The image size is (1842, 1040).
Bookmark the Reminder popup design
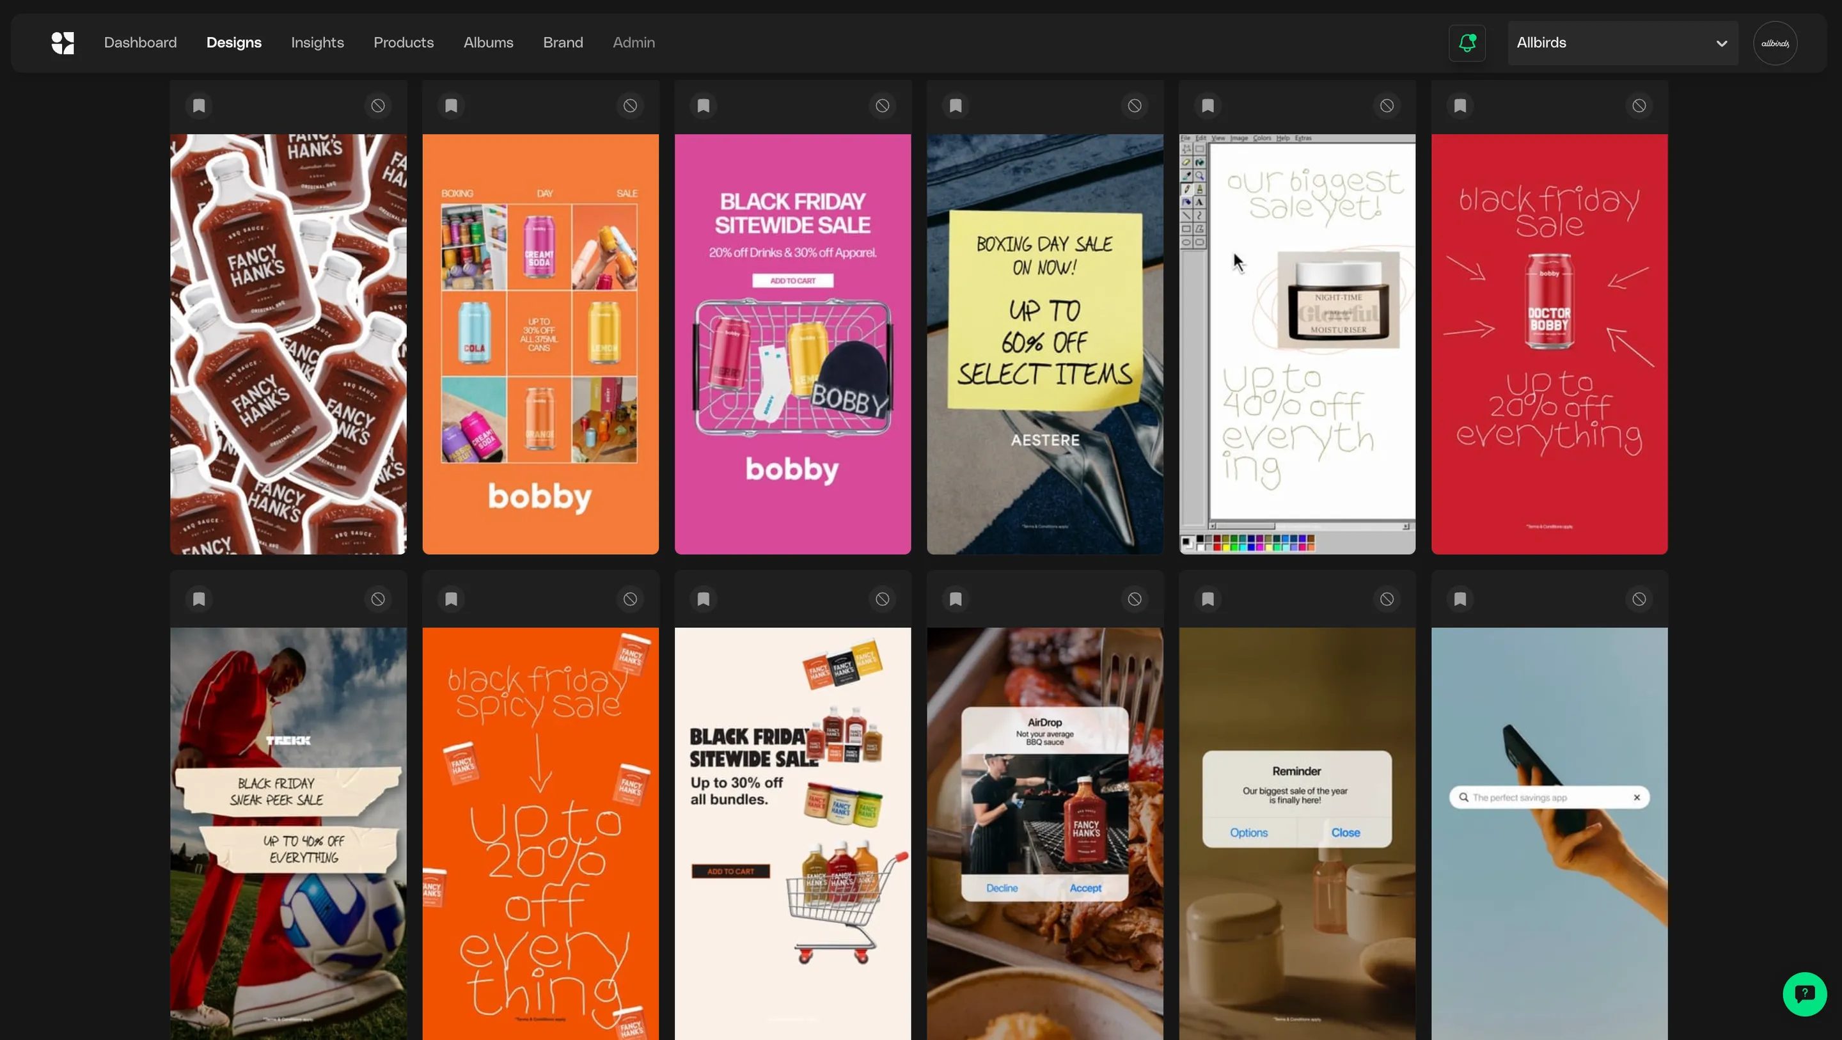point(1208,599)
